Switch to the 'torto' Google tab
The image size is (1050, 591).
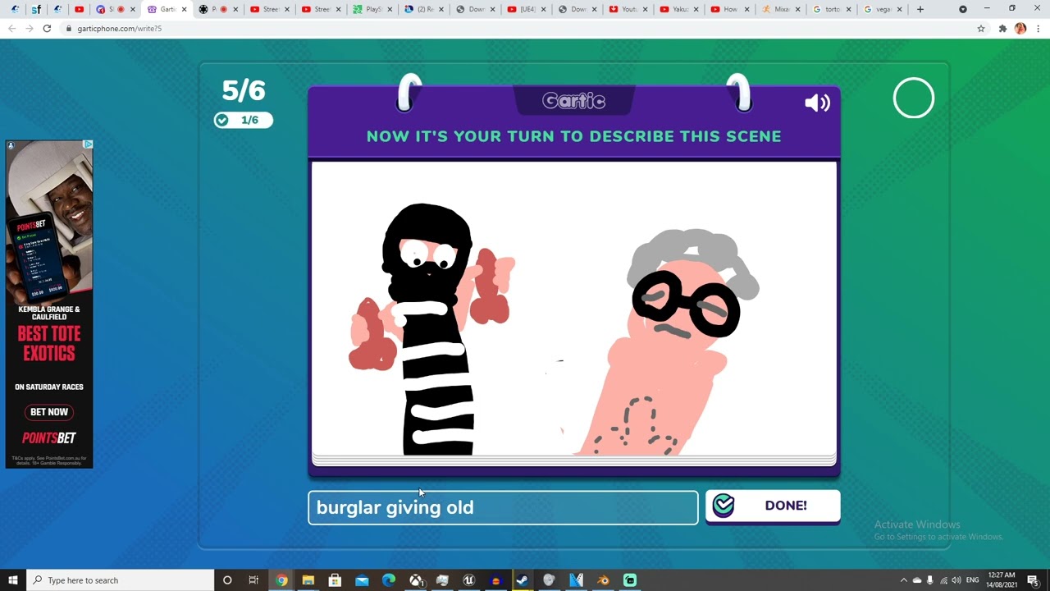(x=831, y=9)
